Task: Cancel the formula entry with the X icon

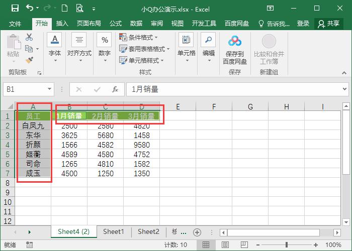Action: pyautogui.click(x=79, y=89)
